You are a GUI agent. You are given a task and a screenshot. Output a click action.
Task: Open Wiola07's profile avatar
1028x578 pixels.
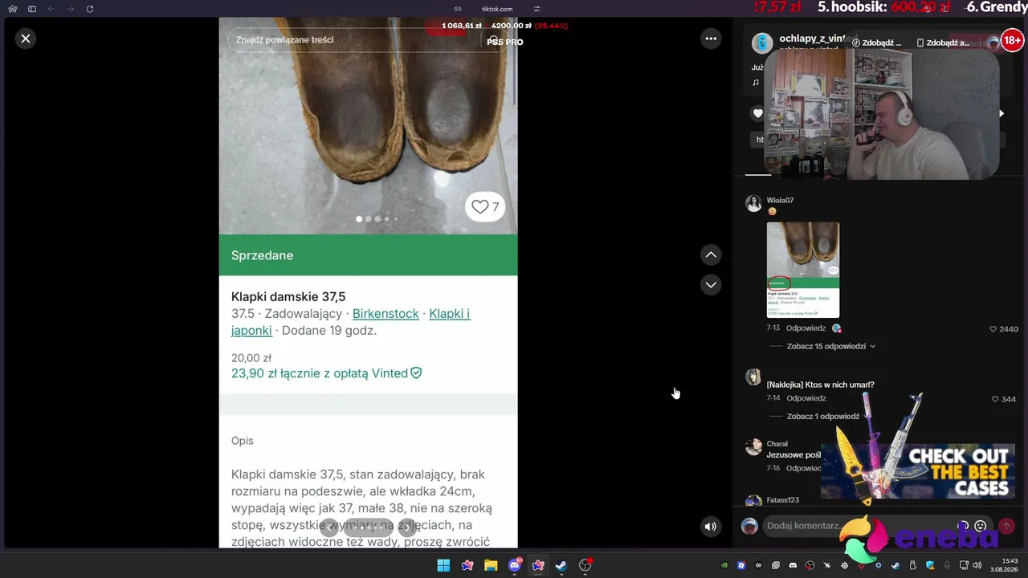753,203
